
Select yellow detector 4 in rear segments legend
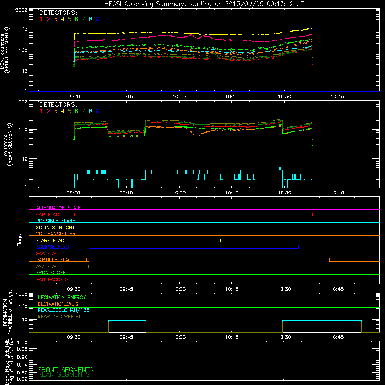[63, 111]
